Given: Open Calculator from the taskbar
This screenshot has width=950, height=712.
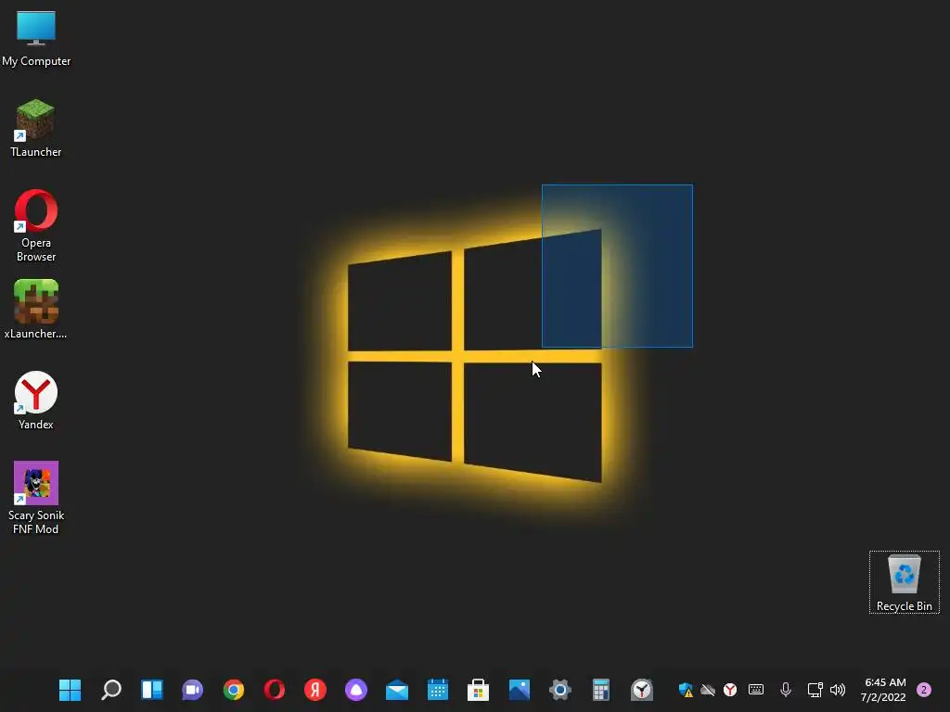Looking at the screenshot, I should tap(600, 690).
